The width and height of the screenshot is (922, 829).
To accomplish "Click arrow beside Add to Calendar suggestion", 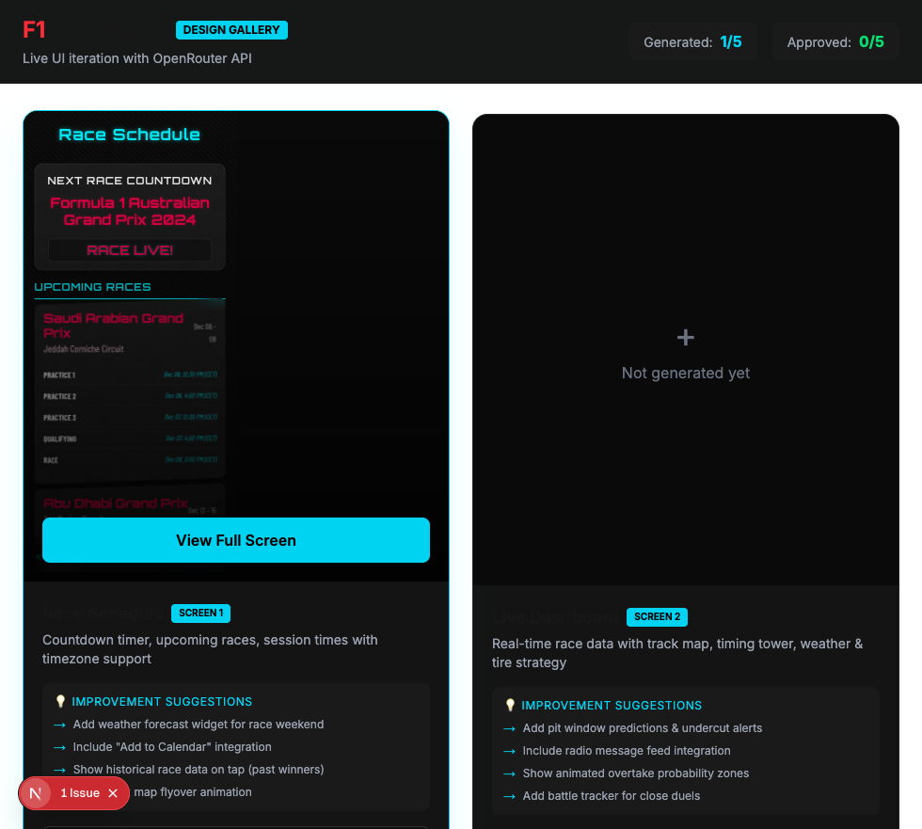I will tap(60, 747).
